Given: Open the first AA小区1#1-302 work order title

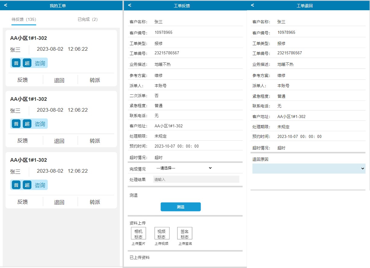Looking at the screenshot, I should point(29,38).
